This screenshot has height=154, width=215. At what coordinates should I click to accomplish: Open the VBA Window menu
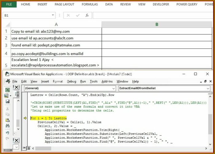(x=122, y=81)
